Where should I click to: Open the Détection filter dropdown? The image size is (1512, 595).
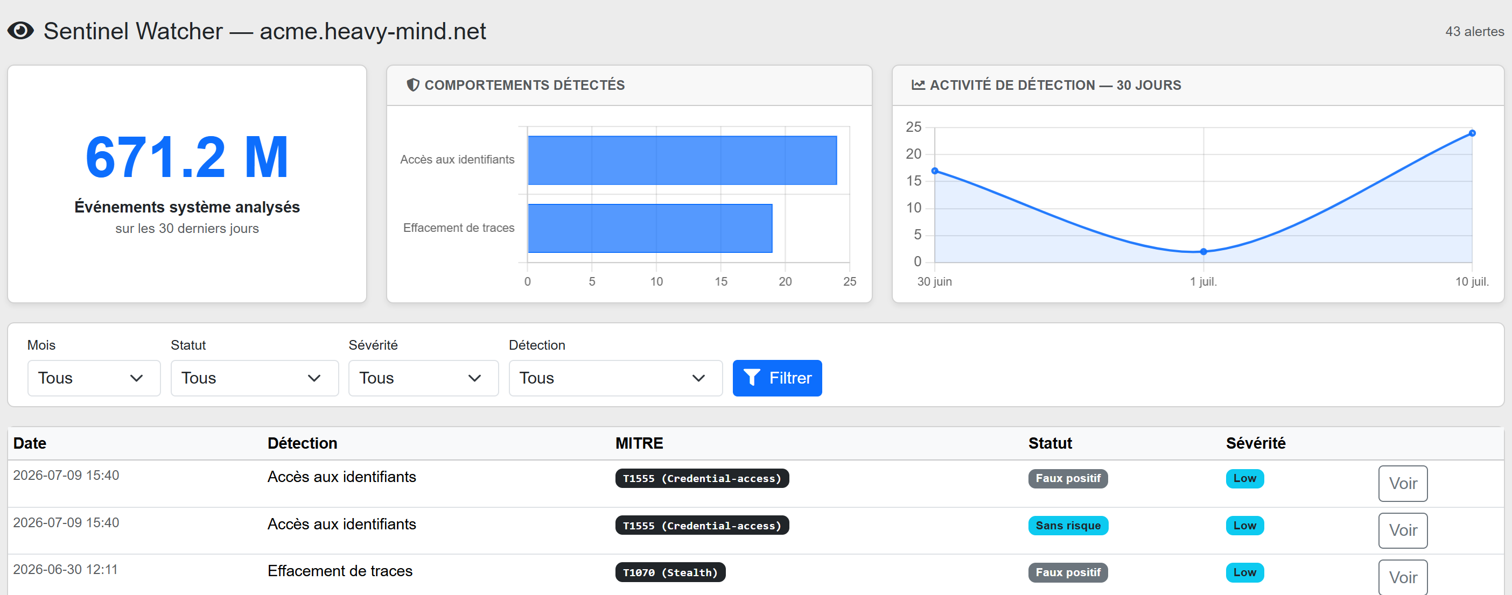click(615, 378)
